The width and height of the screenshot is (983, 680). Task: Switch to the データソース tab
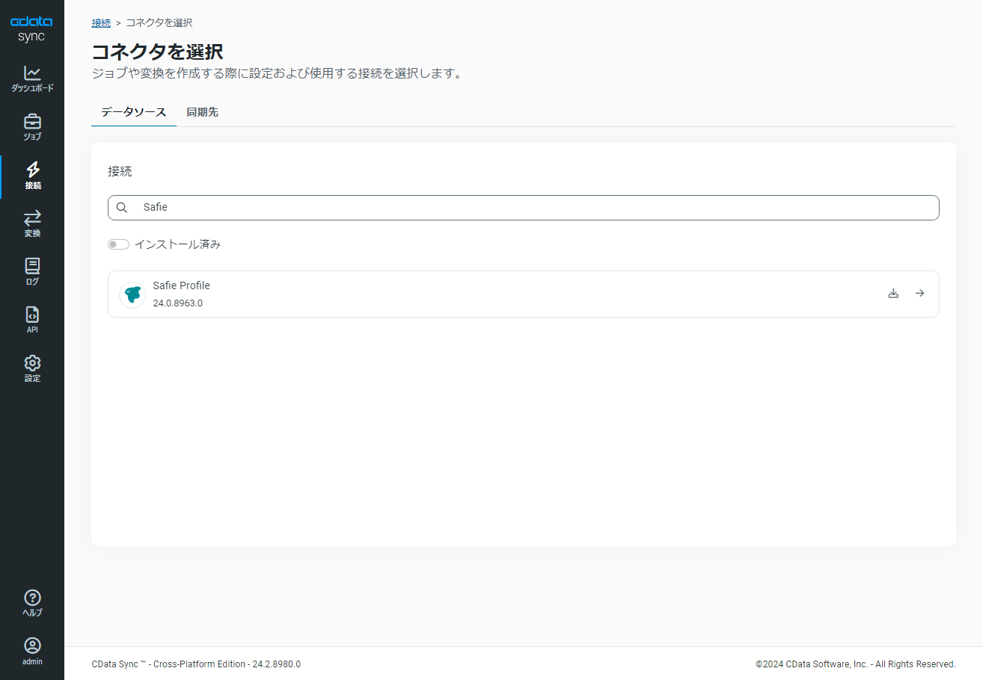coord(134,112)
